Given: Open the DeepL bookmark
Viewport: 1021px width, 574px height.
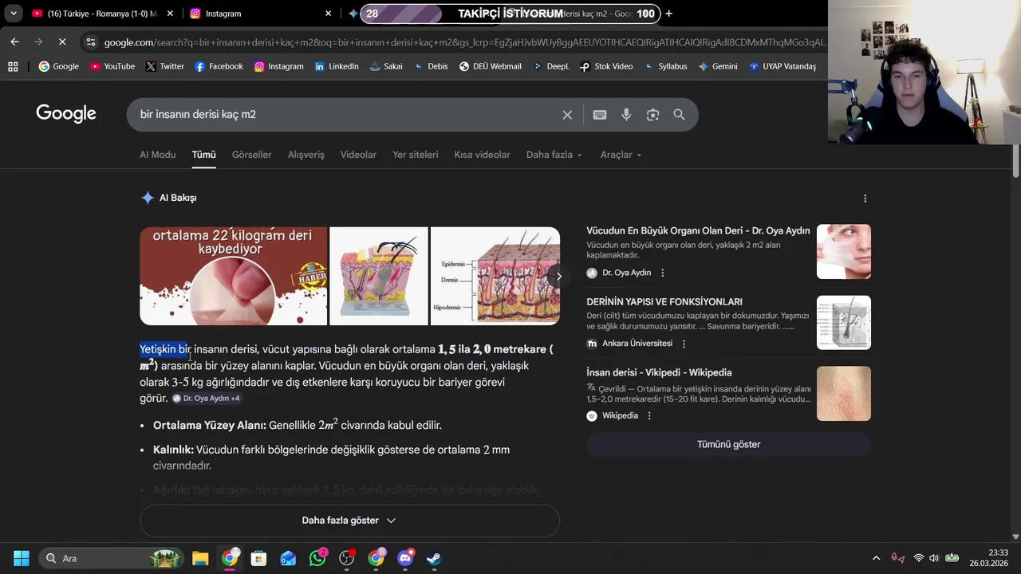Looking at the screenshot, I should [x=551, y=66].
